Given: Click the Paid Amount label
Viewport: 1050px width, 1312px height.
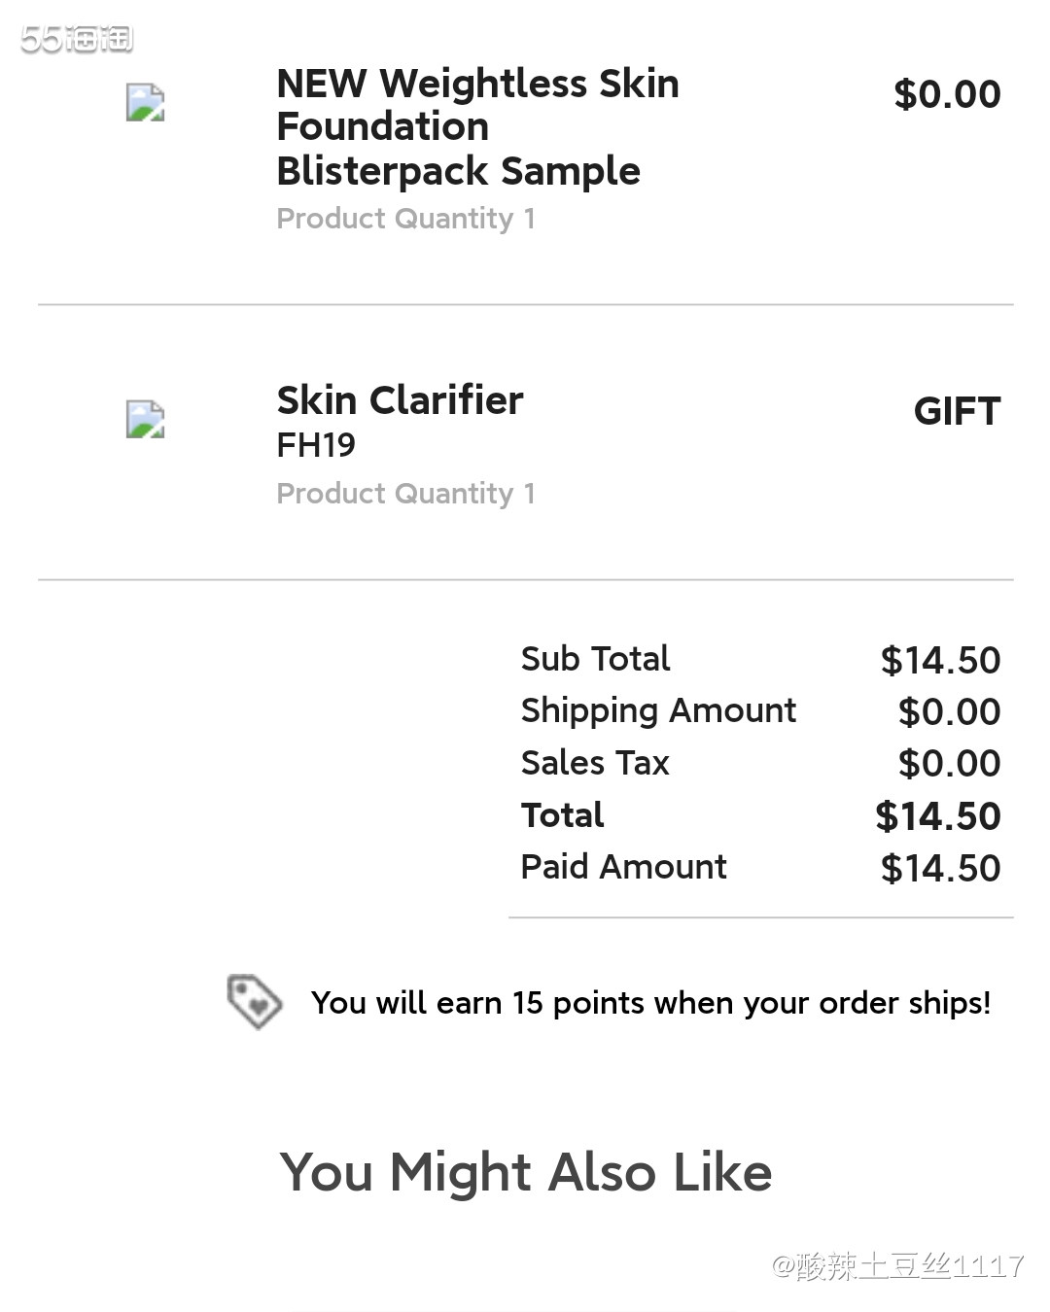Looking at the screenshot, I should click(623, 867).
